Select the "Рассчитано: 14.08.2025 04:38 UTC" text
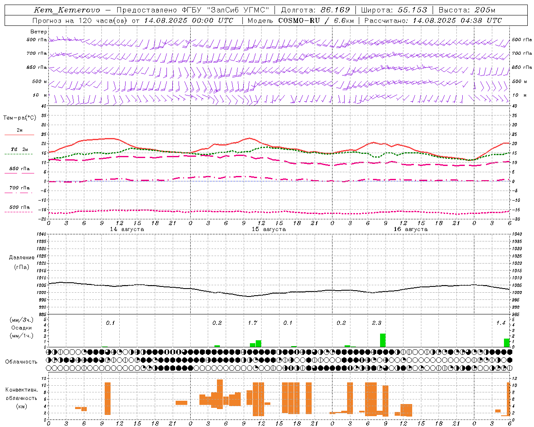This screenshot has height=427, width=534. tap(433, 20)
